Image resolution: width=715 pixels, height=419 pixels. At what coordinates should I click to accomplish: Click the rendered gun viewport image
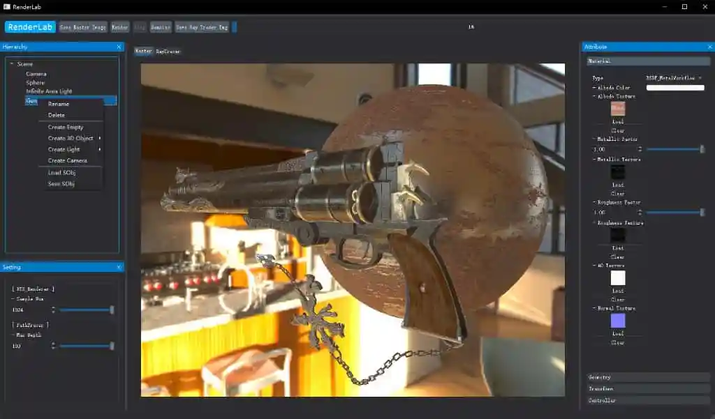click(353, 230)
